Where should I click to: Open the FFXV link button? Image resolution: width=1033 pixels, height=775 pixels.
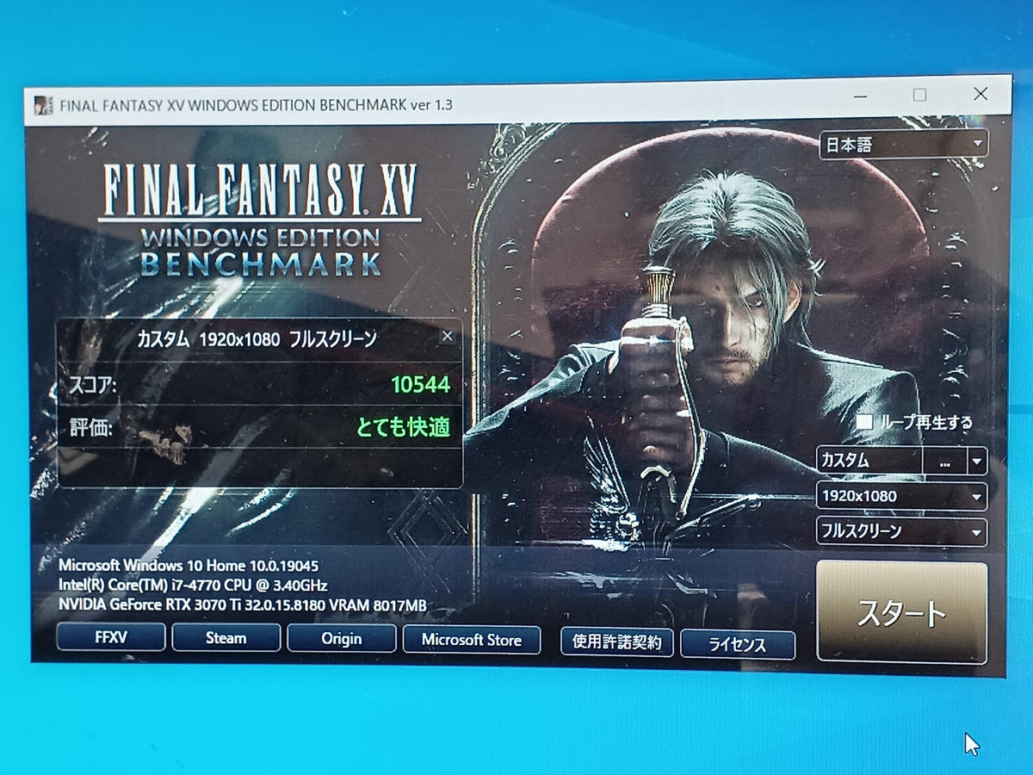(111, 637)
